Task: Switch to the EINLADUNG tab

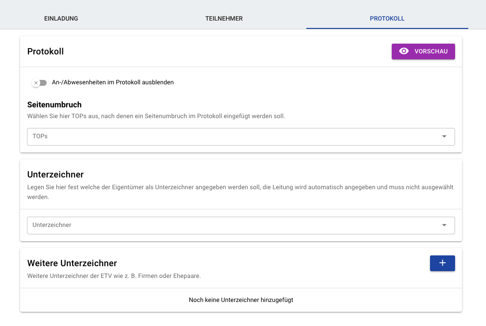Action: tap(61, 19)
